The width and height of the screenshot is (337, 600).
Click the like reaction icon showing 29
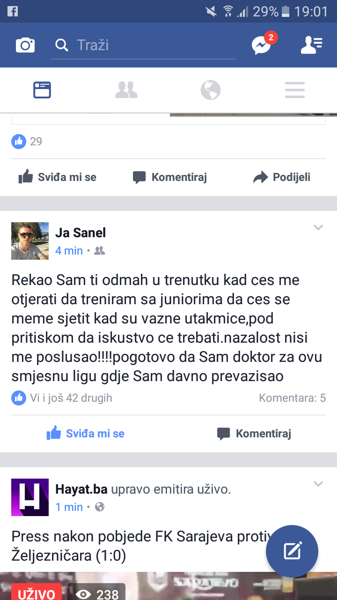(19, 141)
